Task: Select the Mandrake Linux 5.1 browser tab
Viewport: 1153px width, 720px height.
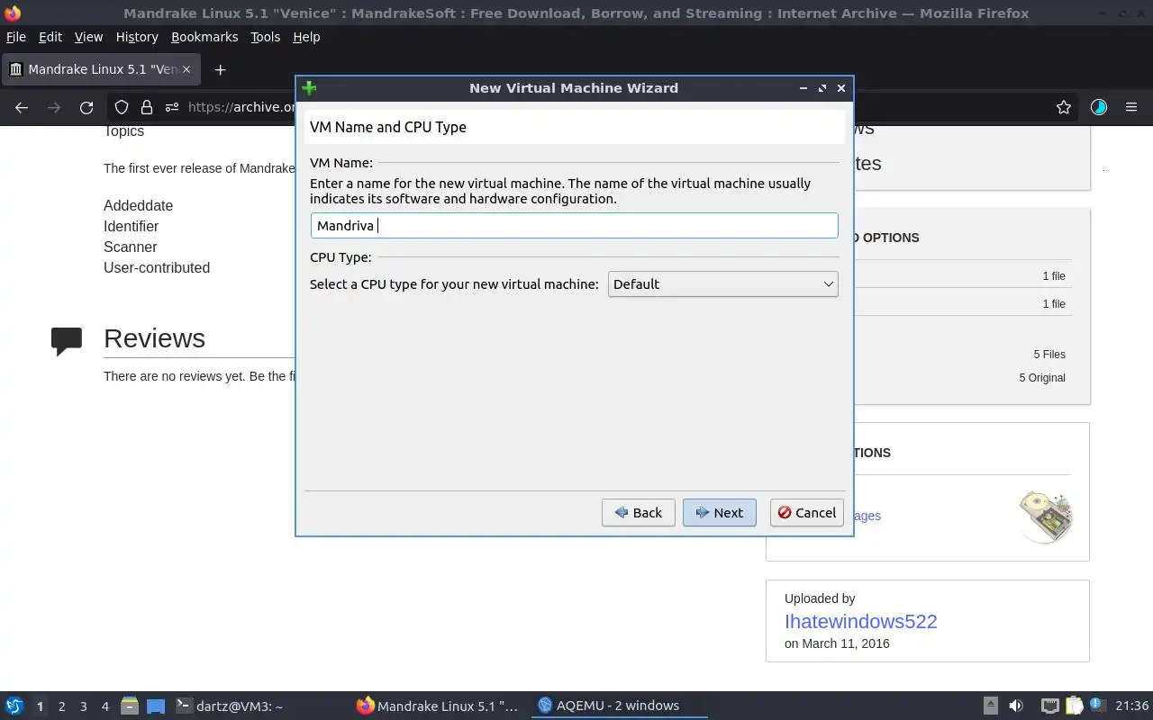Action: [x=101, y=69]
